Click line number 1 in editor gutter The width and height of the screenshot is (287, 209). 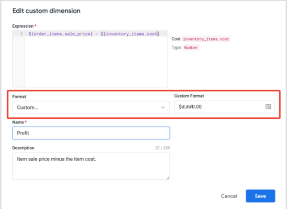pyautogui.click(x=22, y=34)
